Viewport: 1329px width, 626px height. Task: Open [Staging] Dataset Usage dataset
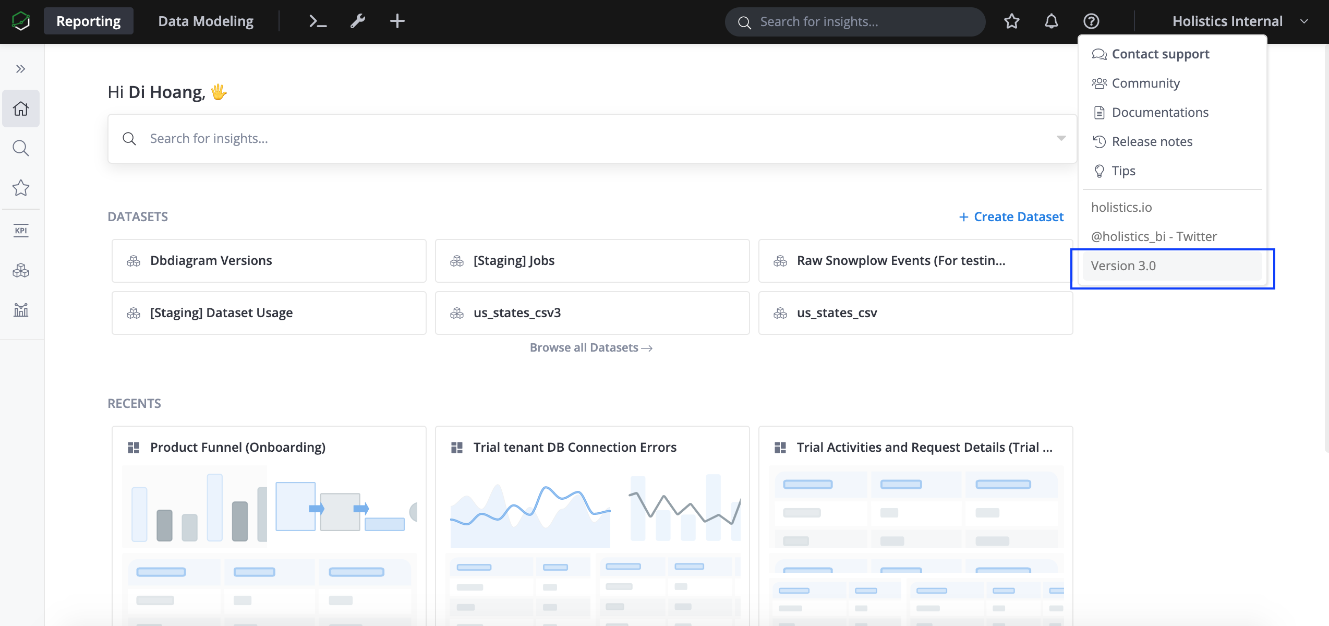[269, 313]
